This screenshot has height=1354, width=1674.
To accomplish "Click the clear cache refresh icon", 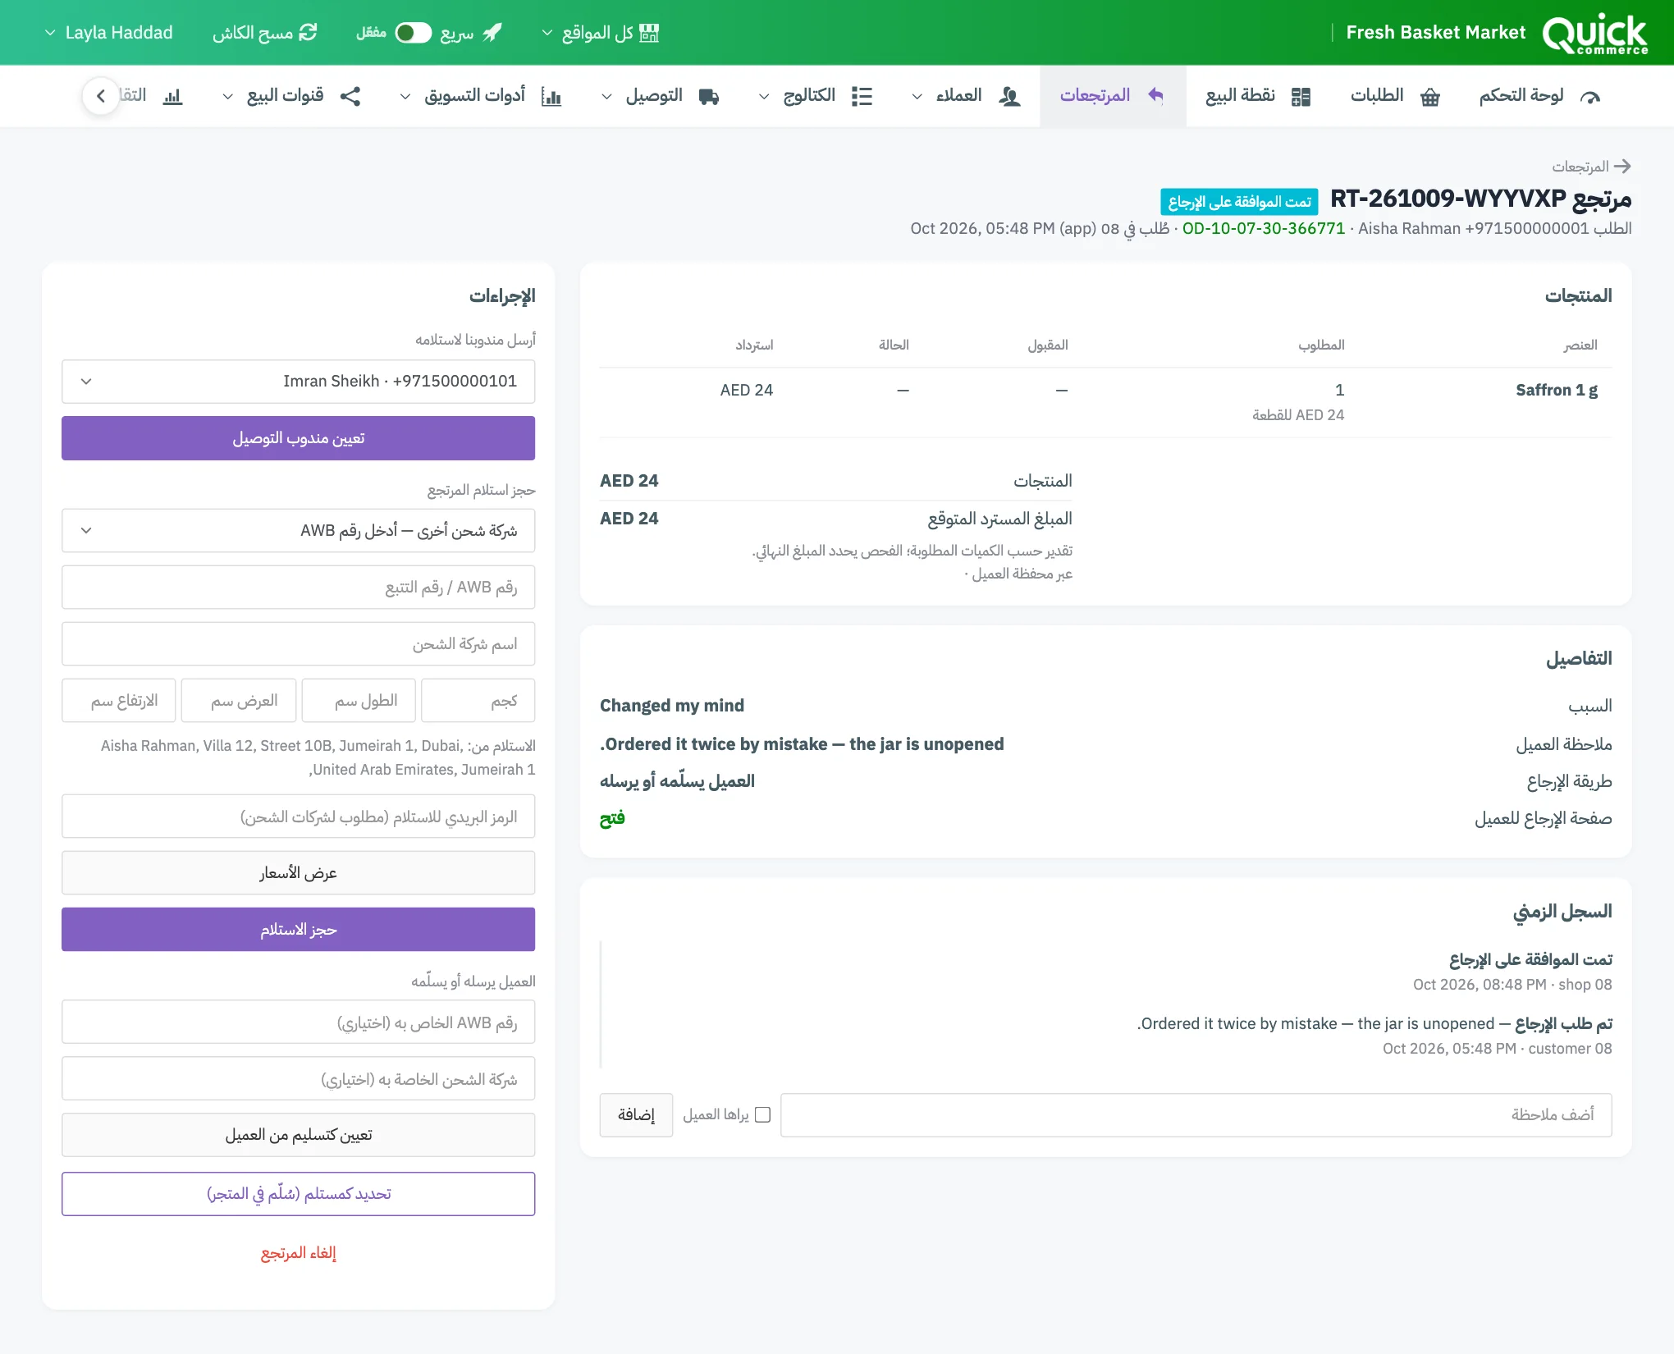I will (x=308, y=33).
